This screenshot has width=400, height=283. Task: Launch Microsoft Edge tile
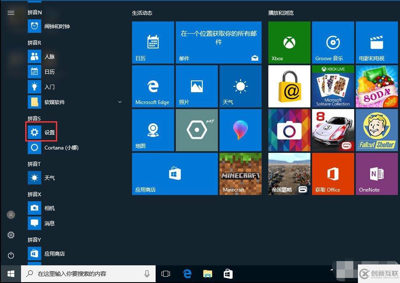[153, 86]
